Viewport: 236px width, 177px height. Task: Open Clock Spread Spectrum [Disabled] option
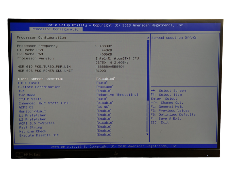coord(106,79)
